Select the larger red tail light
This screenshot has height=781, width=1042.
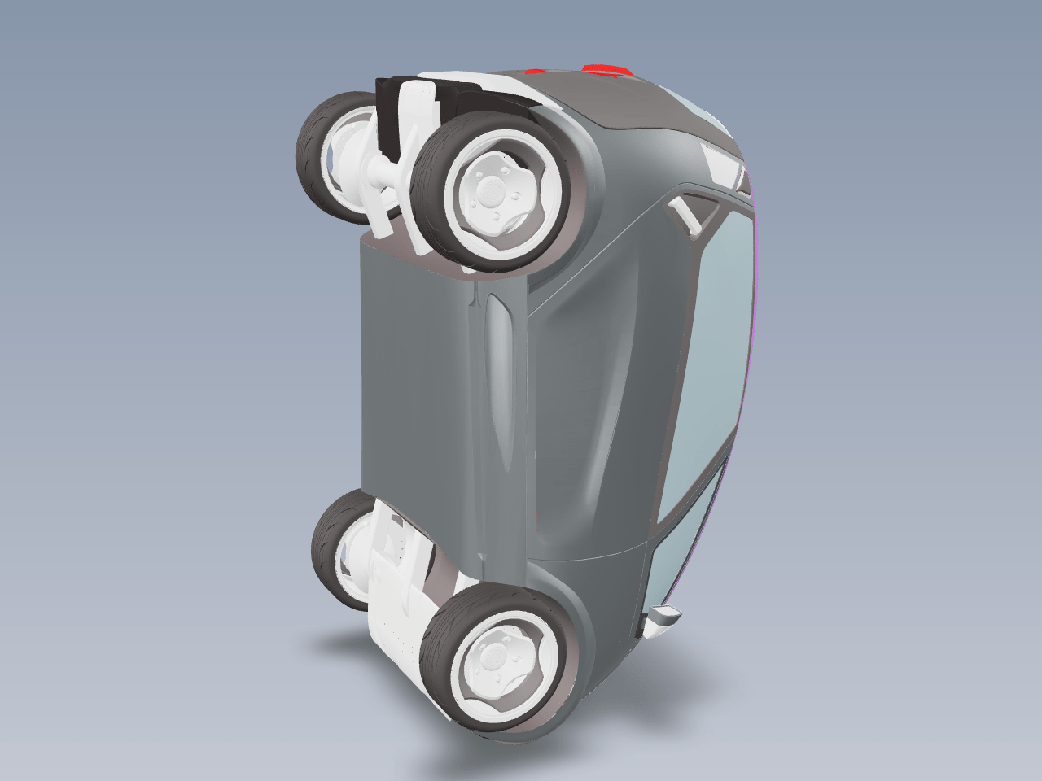pyautogui.click(x=607, y=69)
